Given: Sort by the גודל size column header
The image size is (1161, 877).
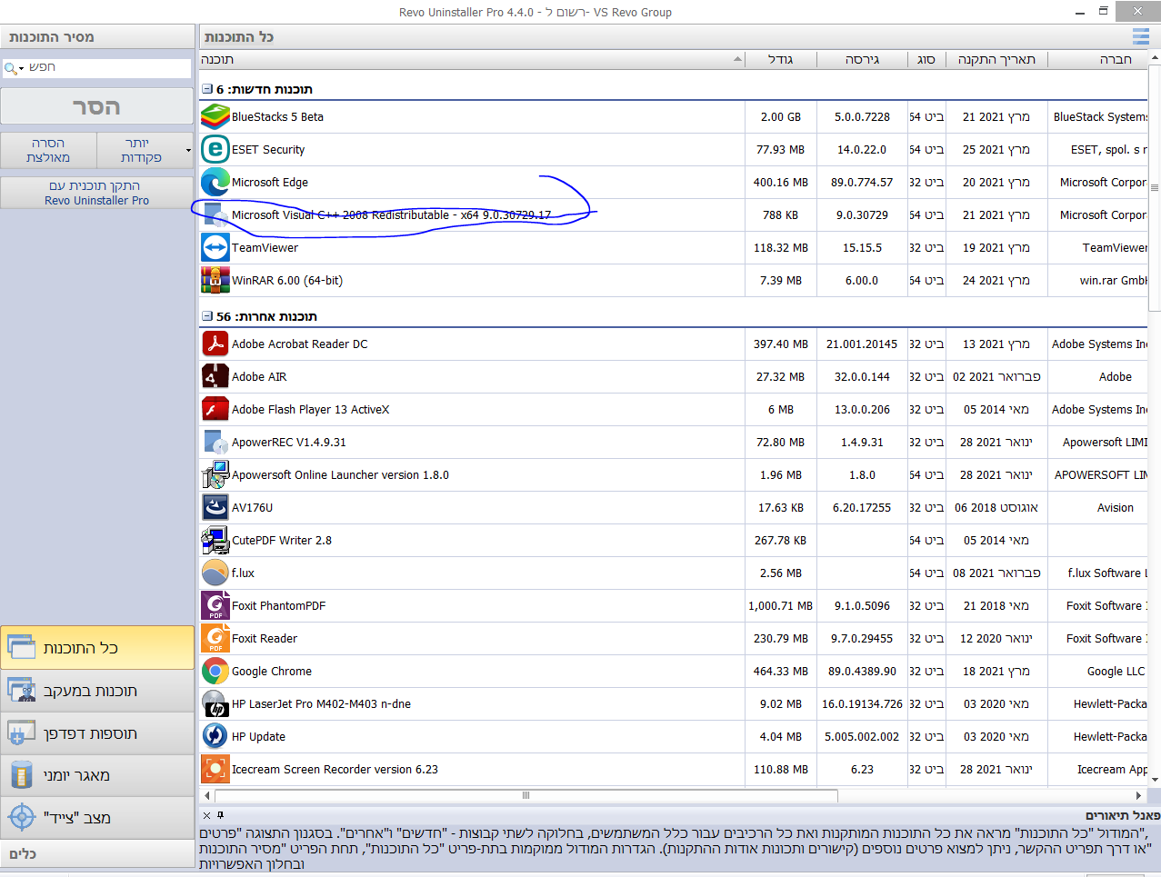Looking at the screenshot, I should 781,59.
